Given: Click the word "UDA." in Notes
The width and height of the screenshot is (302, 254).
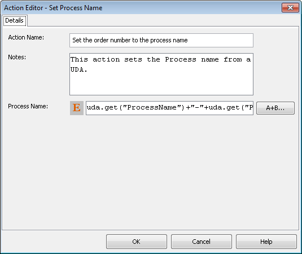Looking at the screenshot, I should pyautogui.click(x=79, y=70).
